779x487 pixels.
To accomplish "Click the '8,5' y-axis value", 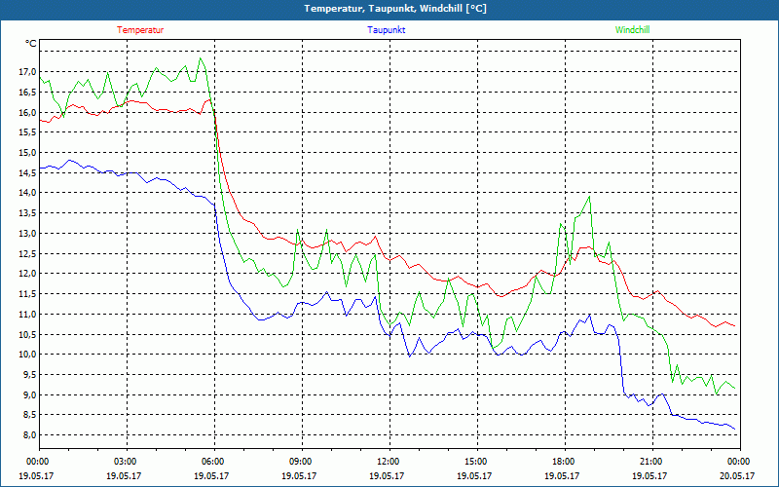I will [x=29, y=415].
